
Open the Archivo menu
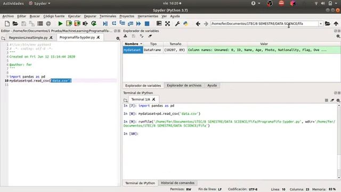coord(8,16)
